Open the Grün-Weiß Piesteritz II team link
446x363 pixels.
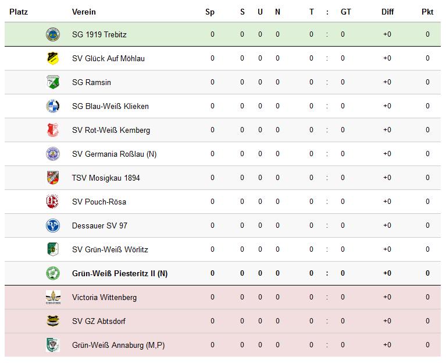119,273
